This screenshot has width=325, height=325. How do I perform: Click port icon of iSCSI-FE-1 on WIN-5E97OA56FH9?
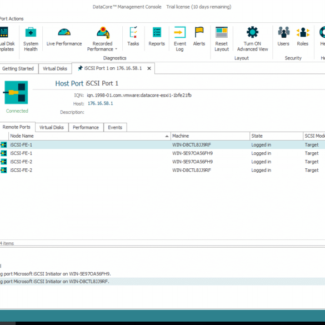pyautogui.click(x=3, y=153)
